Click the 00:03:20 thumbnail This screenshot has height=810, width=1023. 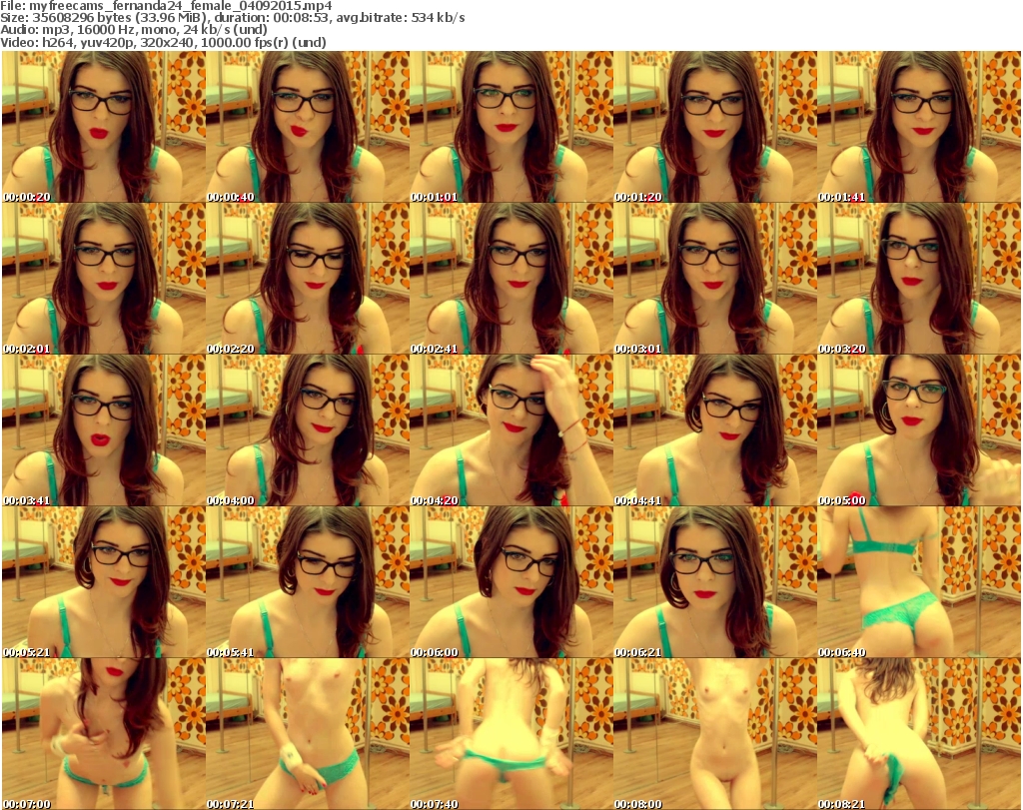click(919, 279)
